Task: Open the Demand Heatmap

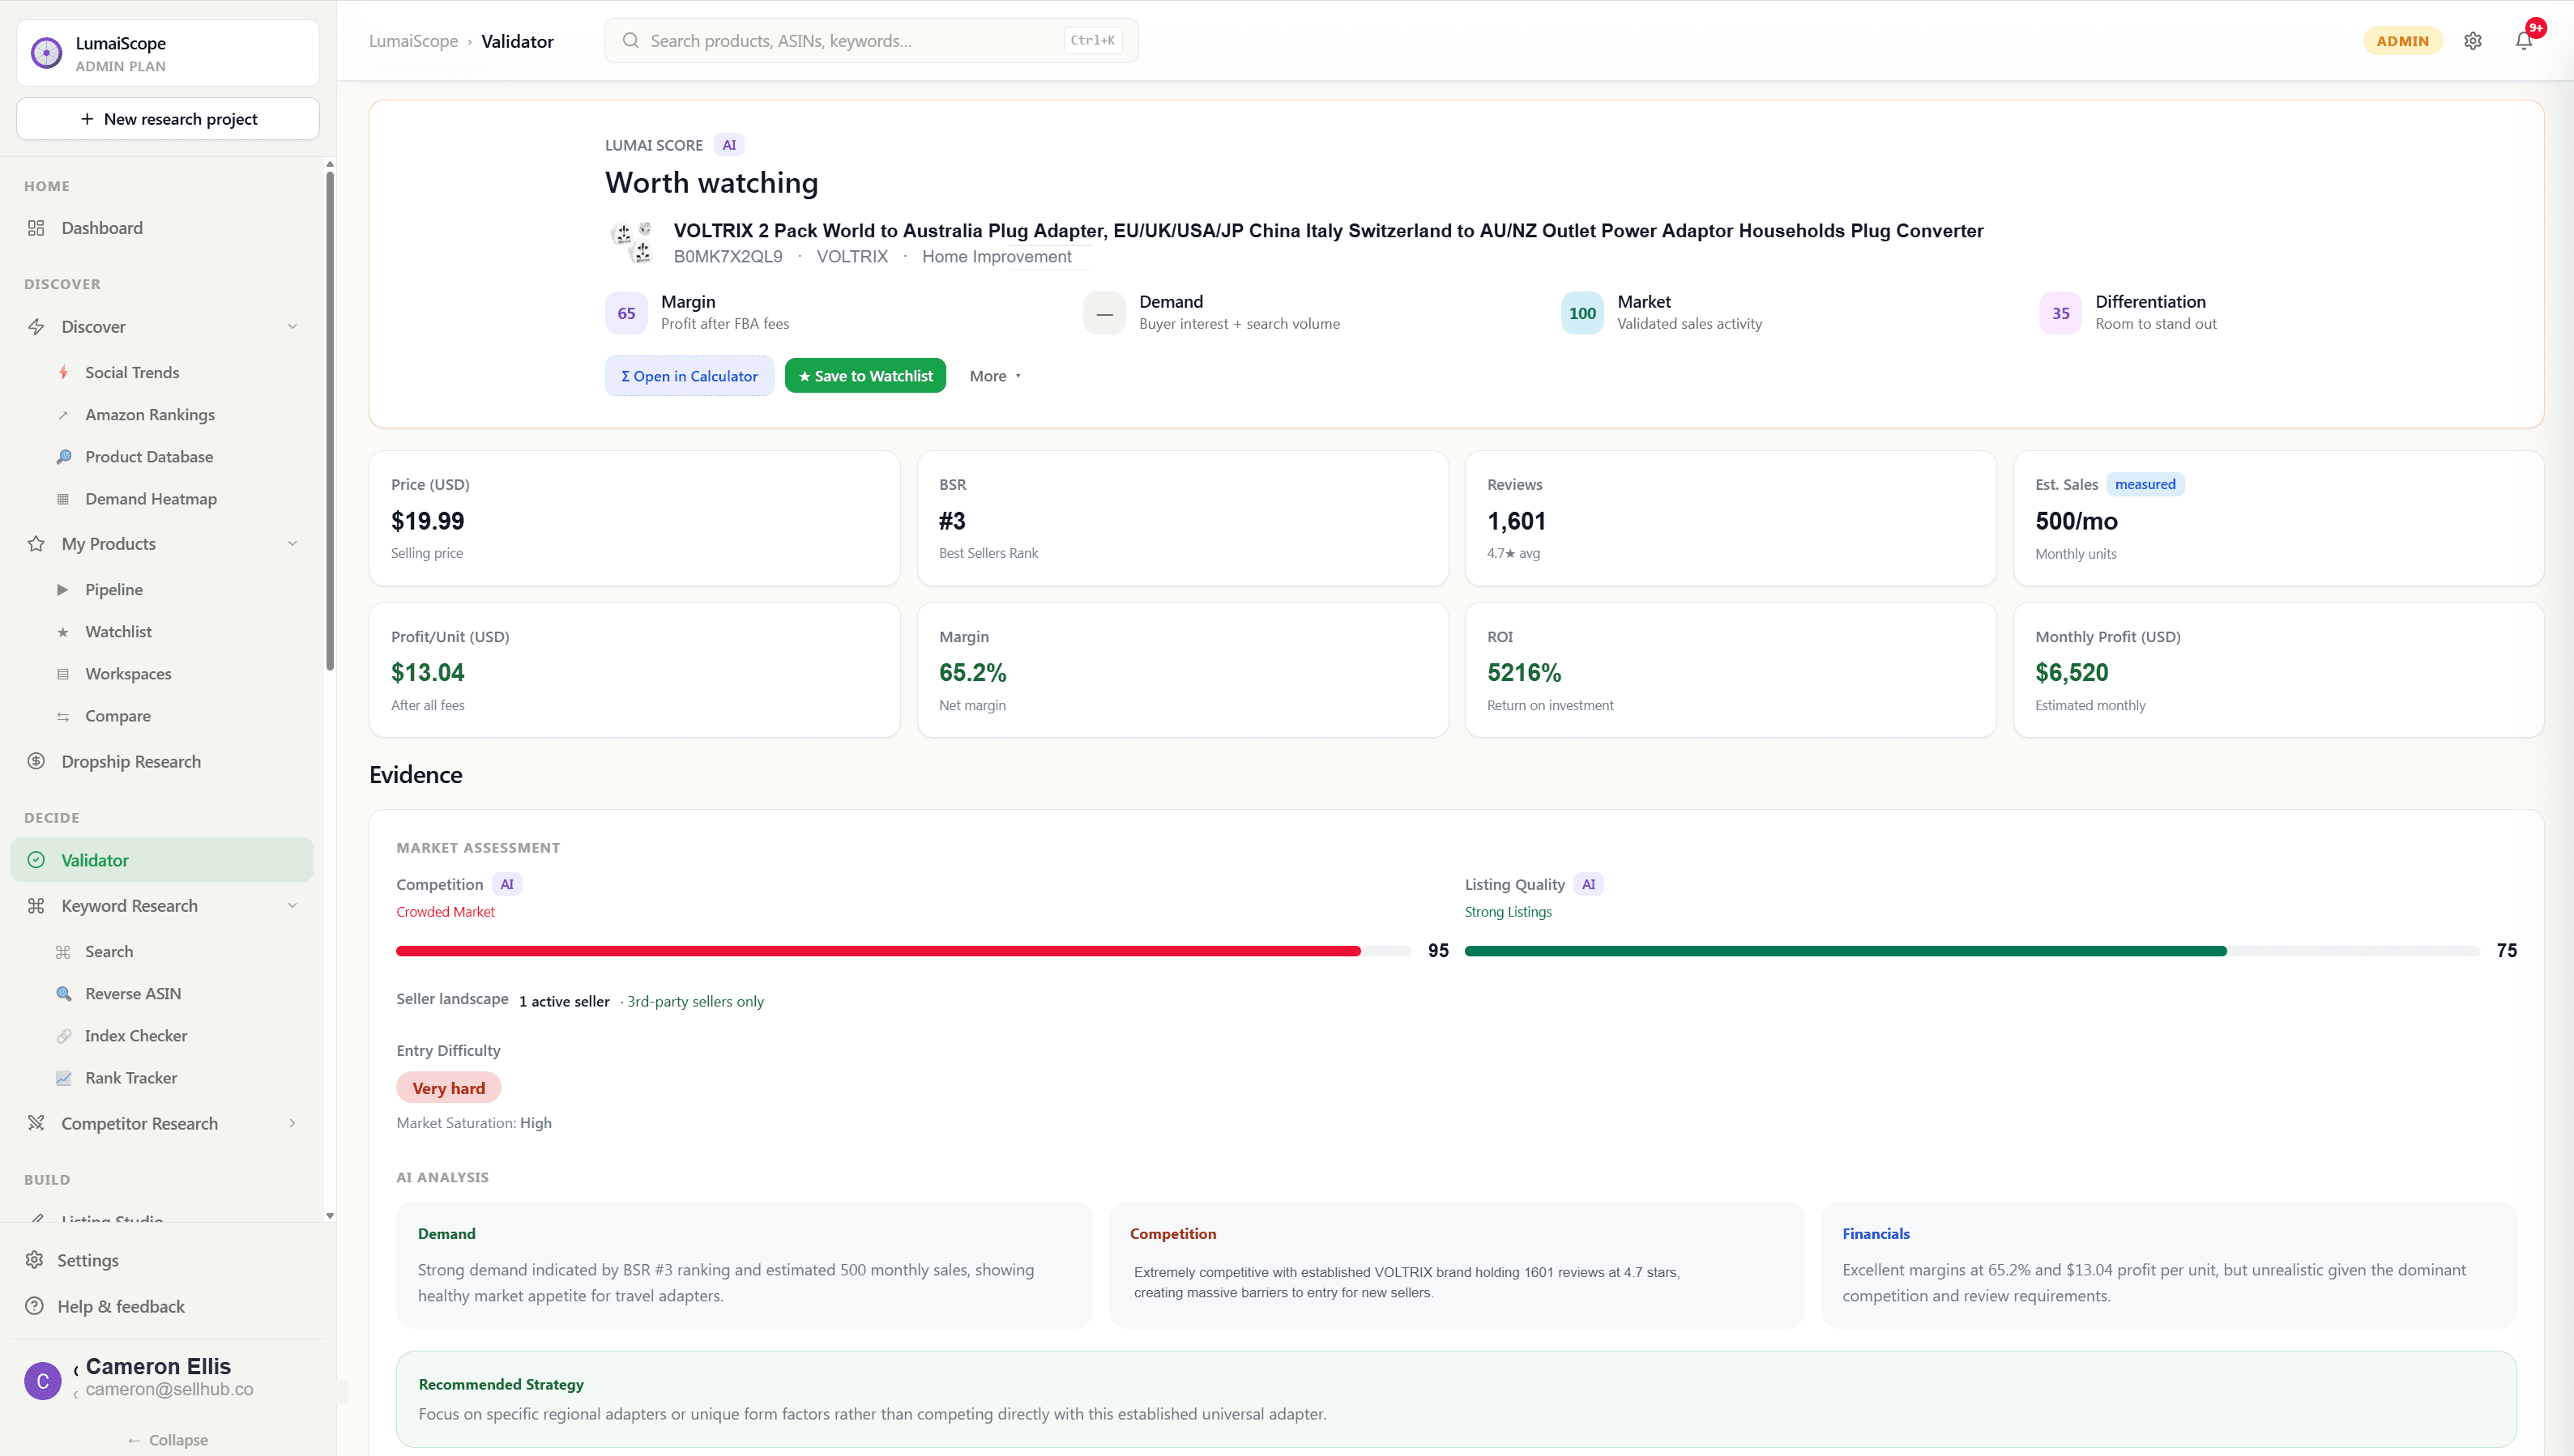Action: point(151,499)
